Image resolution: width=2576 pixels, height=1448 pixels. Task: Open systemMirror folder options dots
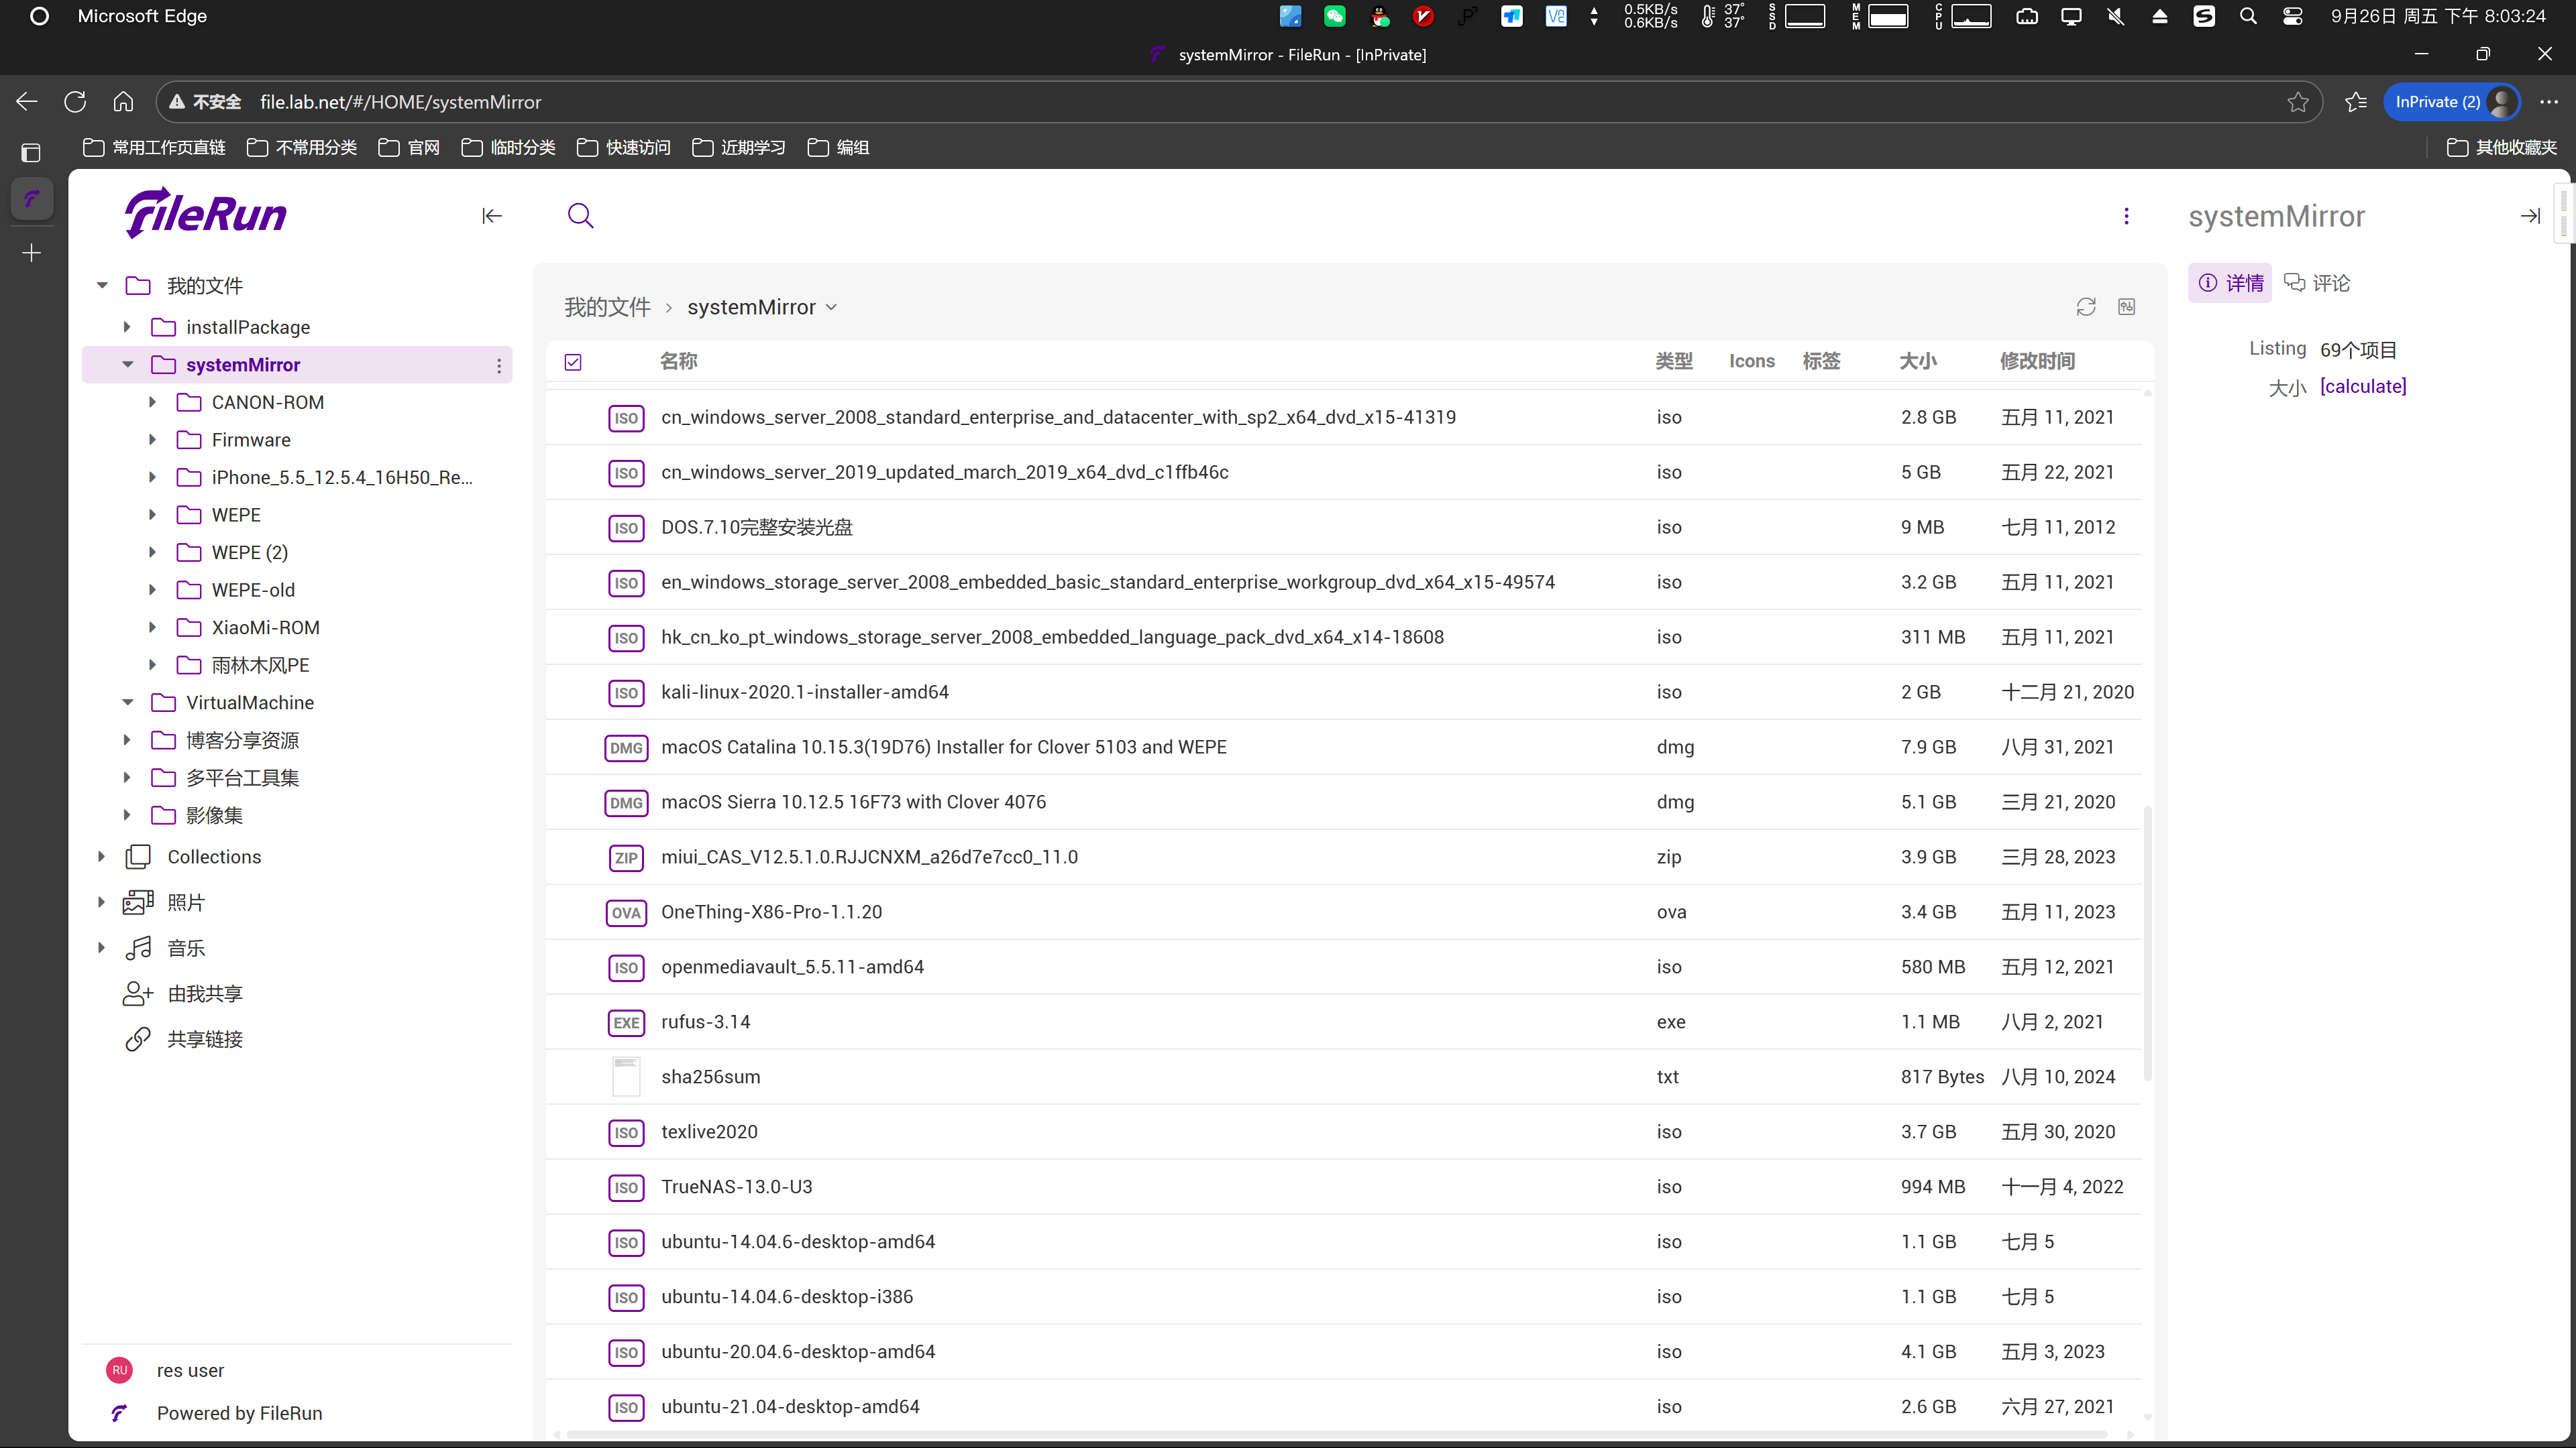499,366
